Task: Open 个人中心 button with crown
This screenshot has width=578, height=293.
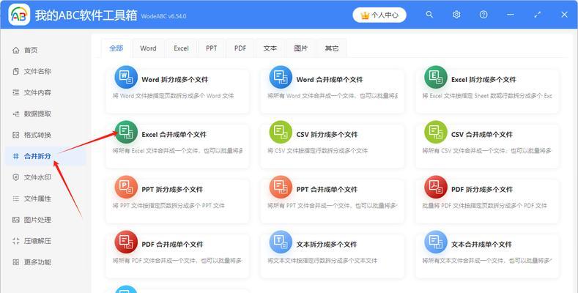Action: [379, 15]
